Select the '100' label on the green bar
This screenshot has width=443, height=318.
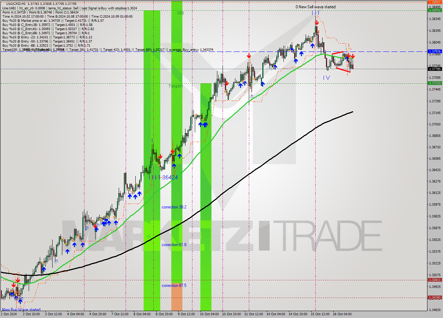[x=180, y=13]
